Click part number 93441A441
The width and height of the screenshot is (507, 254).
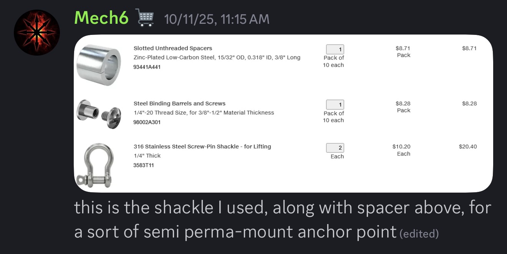tap(147, 67)
